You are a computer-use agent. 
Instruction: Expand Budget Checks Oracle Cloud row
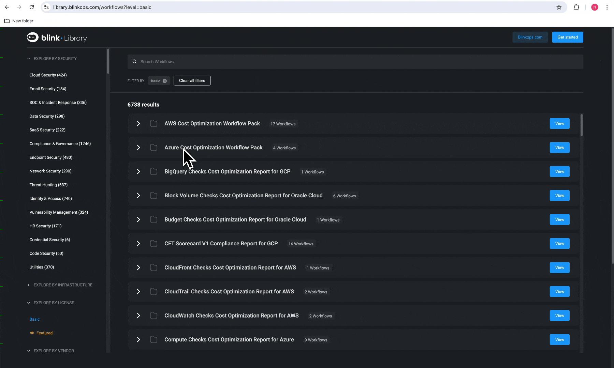point(138,219)
